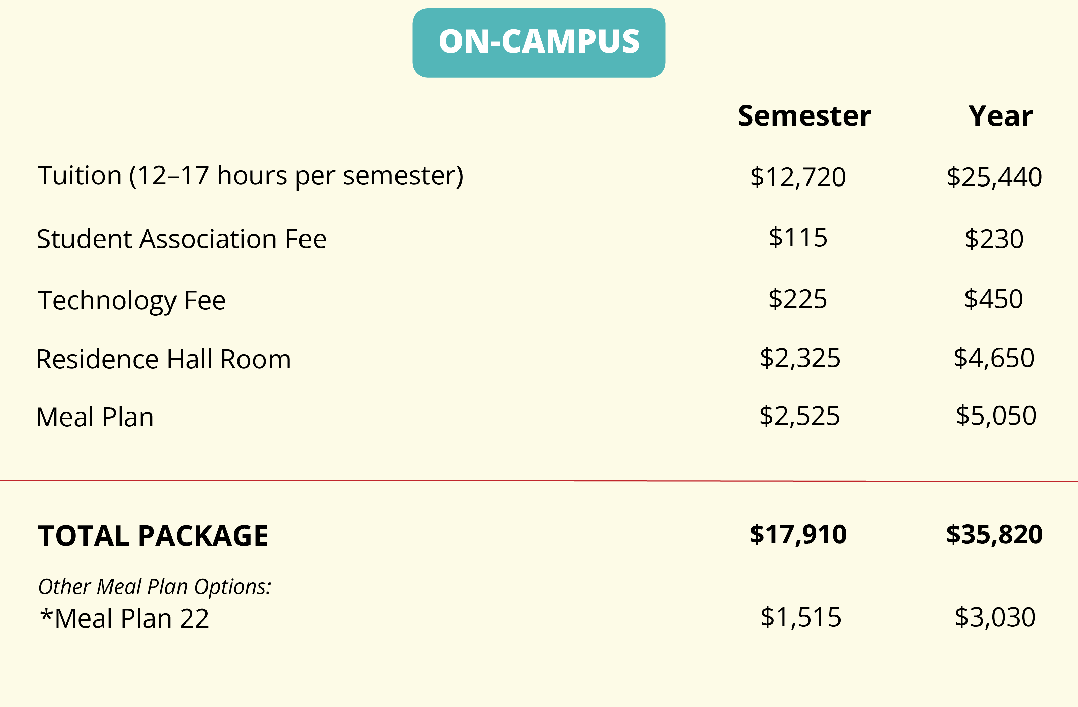Image resolution: width=1078 pixels, height=707 pixels.
Task: Click the Tuition (12–17 hours per semester) label
Action: 251,176
